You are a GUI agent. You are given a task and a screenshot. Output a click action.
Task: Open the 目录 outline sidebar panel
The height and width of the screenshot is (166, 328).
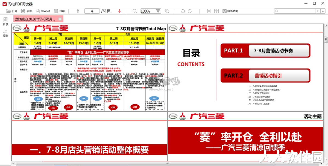(x=5, y=22)
